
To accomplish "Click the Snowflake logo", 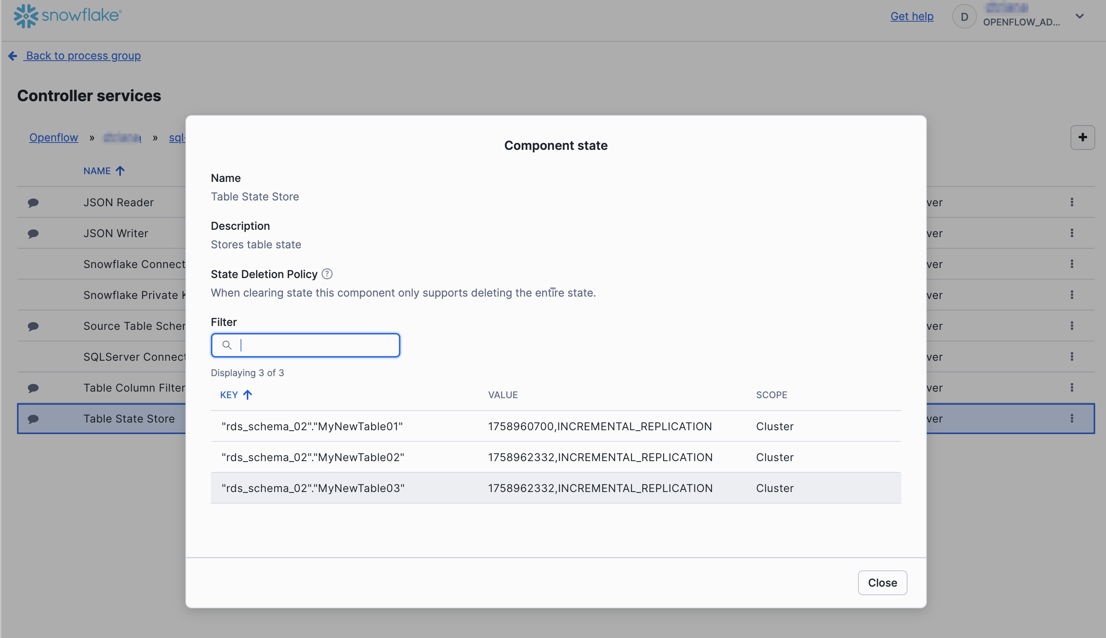I will pyautogui.click(x=68, y=16).
